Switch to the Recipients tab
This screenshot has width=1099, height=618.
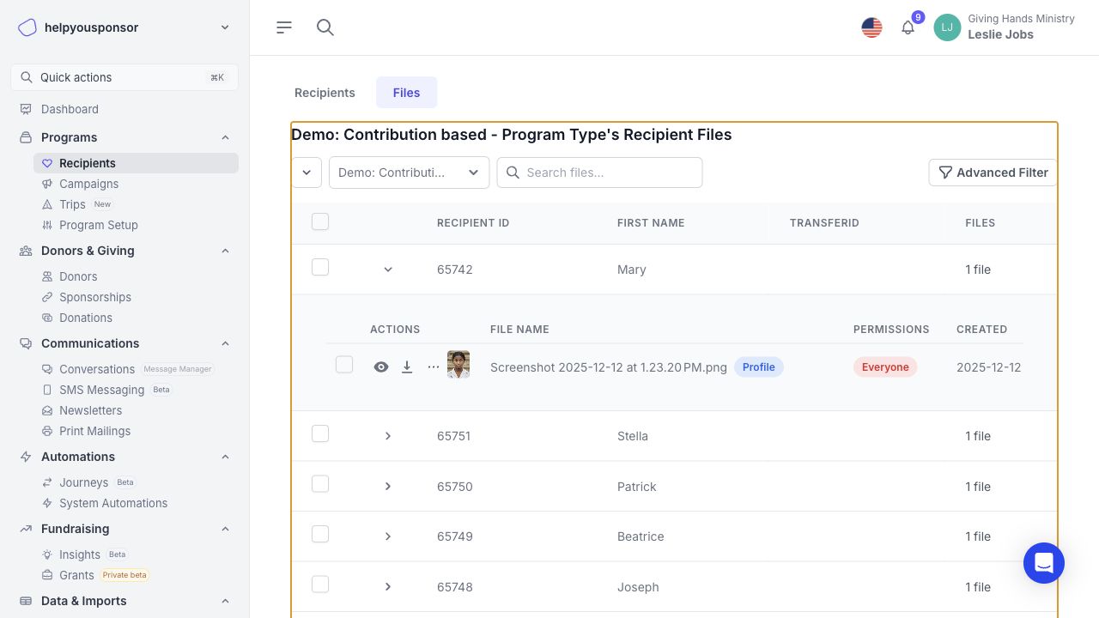click(325, 93)
